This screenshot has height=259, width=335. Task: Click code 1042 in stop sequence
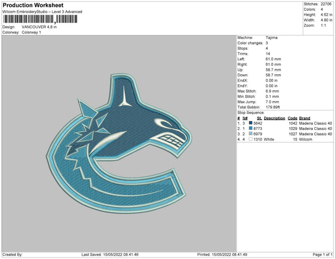tap(293, 123)
